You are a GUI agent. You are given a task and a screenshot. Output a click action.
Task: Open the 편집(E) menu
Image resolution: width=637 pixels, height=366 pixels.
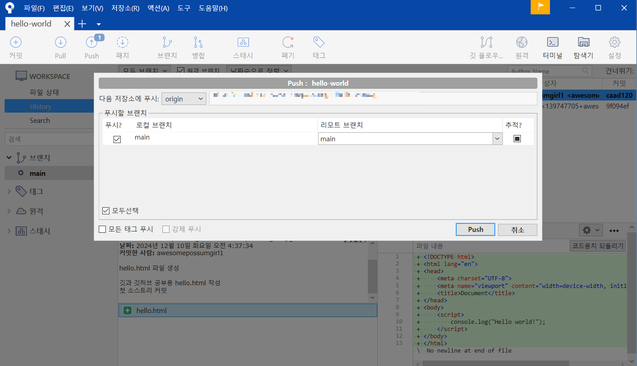pyautogui.click(x=63, y=8)
